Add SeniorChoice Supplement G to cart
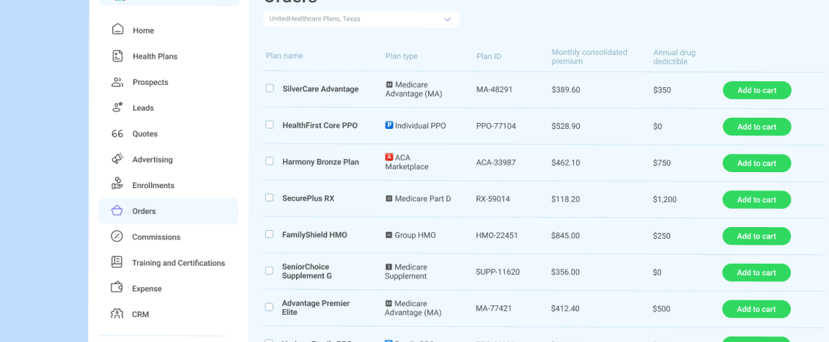The image size is (829, 342). pos(756,272)
